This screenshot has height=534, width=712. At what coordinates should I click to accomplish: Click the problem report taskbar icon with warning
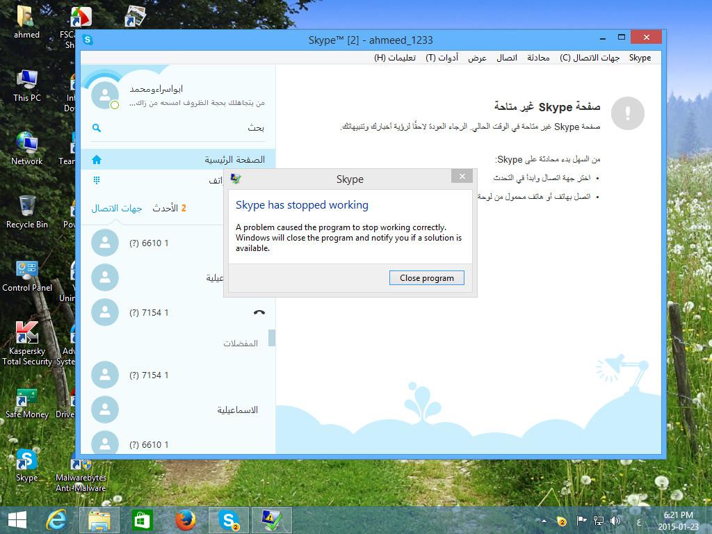[272, 520]
